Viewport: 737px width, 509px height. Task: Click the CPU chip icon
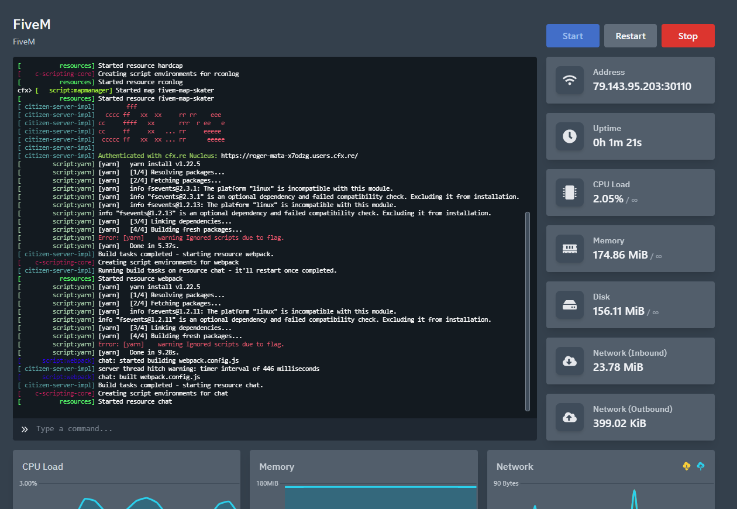pyautogui.click(x=570, y=192)
